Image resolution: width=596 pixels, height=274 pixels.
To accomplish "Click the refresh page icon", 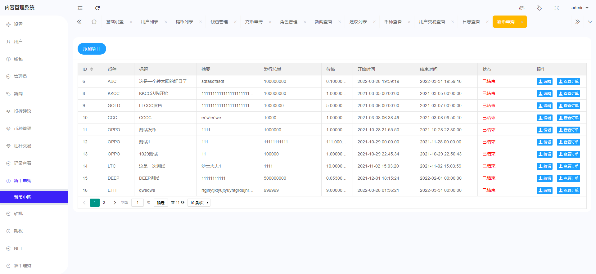I will click(x=97, y=8).
